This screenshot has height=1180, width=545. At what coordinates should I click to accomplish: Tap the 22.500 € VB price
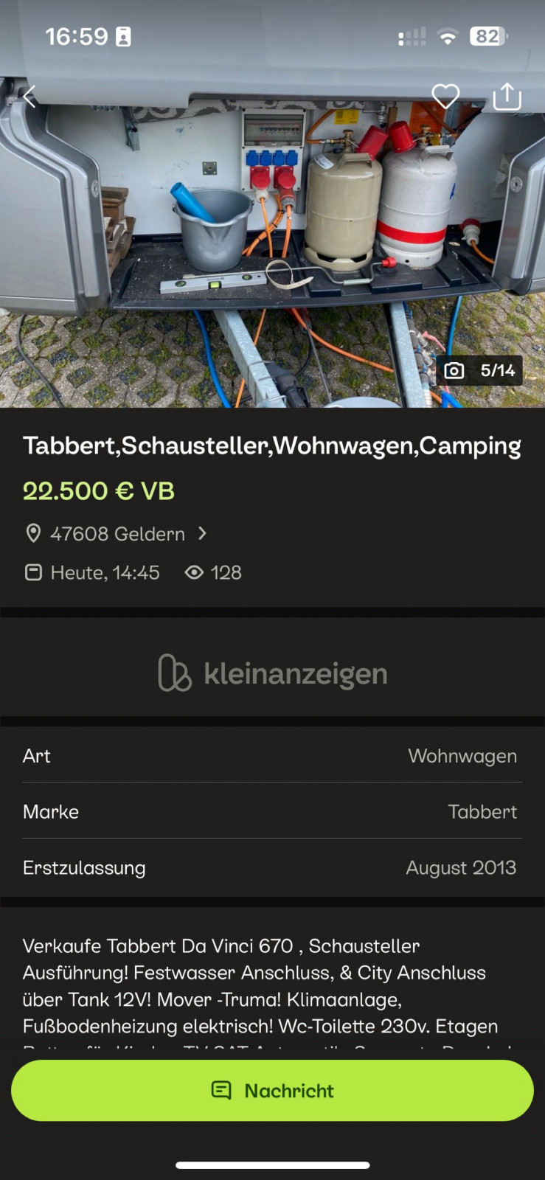(x=99, y=491)
